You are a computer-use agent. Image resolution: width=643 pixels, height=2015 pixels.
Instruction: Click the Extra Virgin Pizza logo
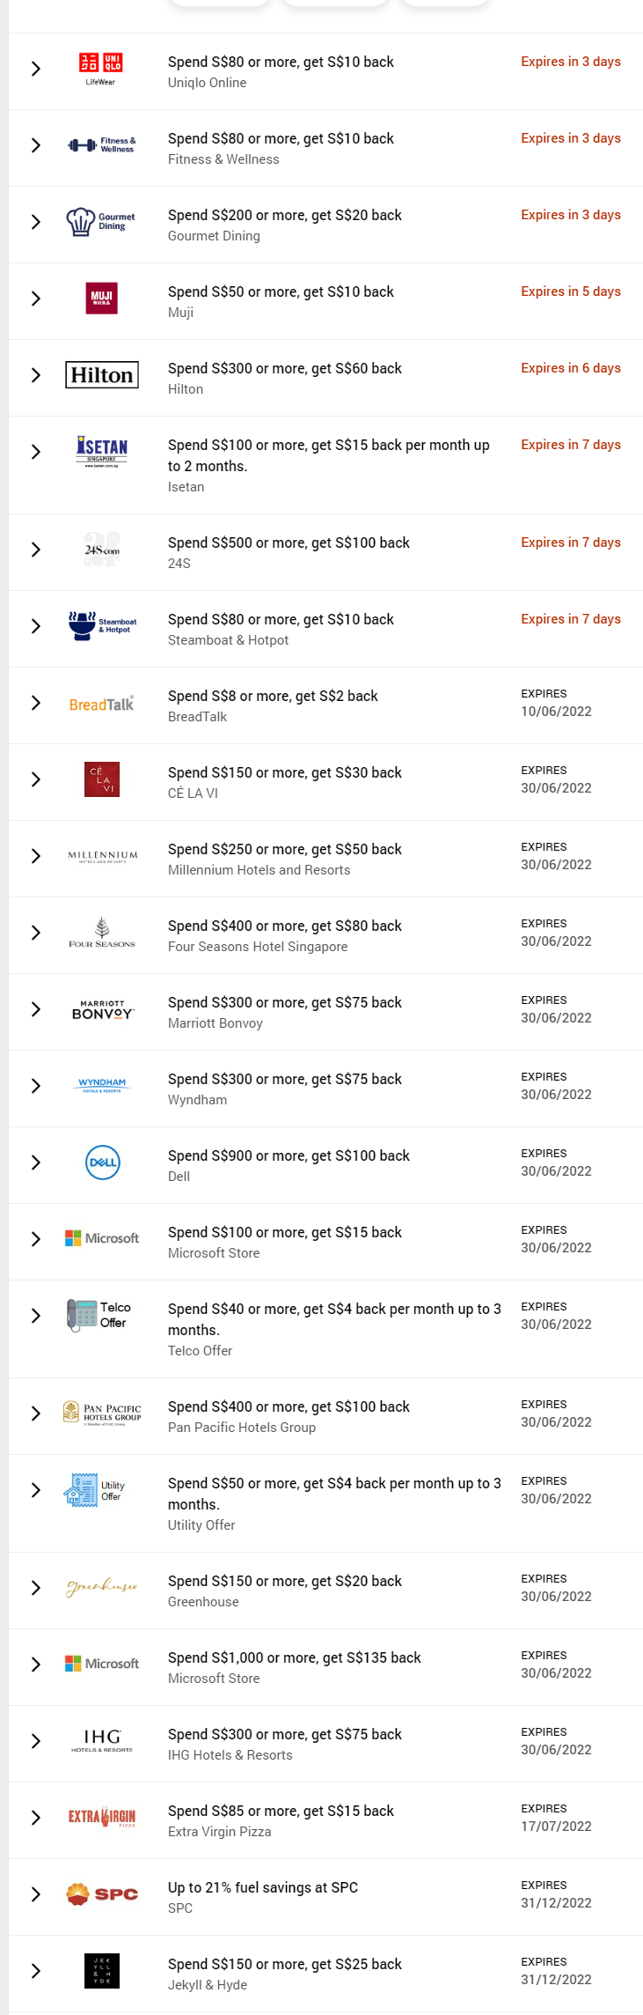pyautogui.click(x=102, y=1818)
